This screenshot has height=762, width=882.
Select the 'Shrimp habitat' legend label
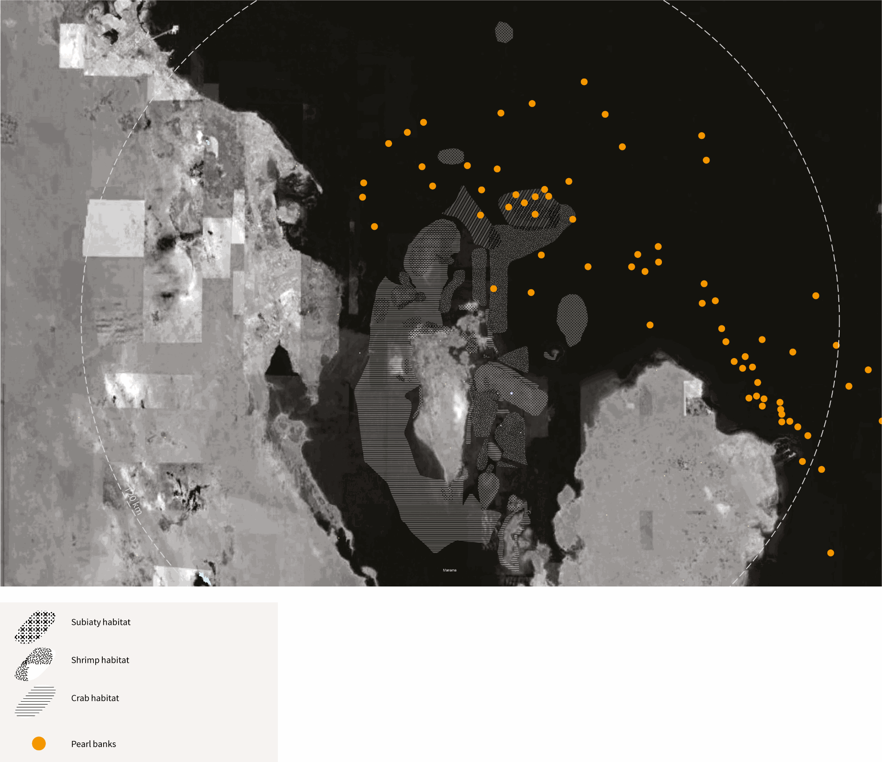click(x=100, y=660)
